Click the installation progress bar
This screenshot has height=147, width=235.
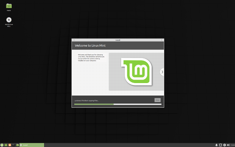pyautogui.click(x=118, y=104)
